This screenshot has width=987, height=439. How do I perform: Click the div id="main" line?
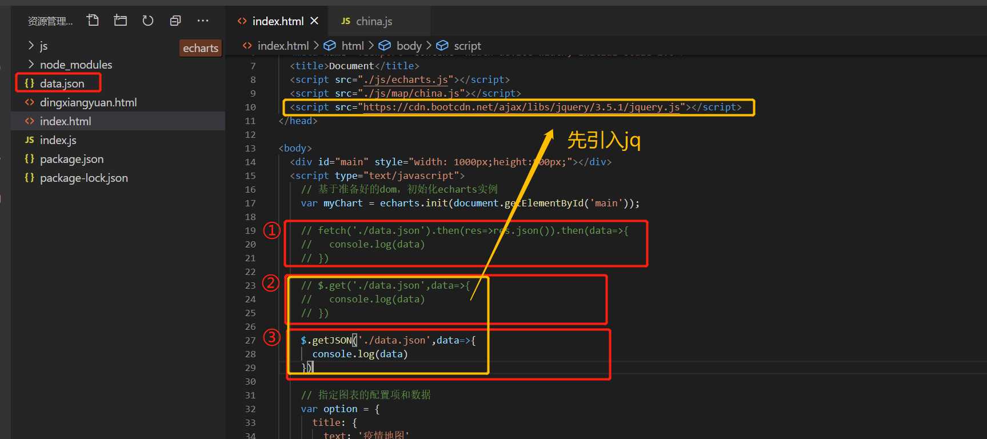point(450,162)
